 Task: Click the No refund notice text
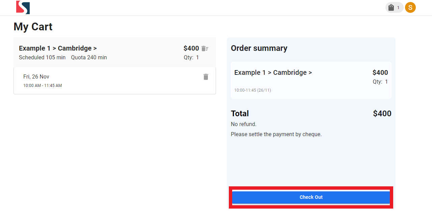(243, 124)
